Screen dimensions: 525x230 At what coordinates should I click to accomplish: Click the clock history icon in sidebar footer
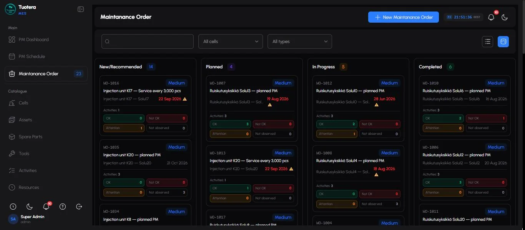click(x=13, y=207)
